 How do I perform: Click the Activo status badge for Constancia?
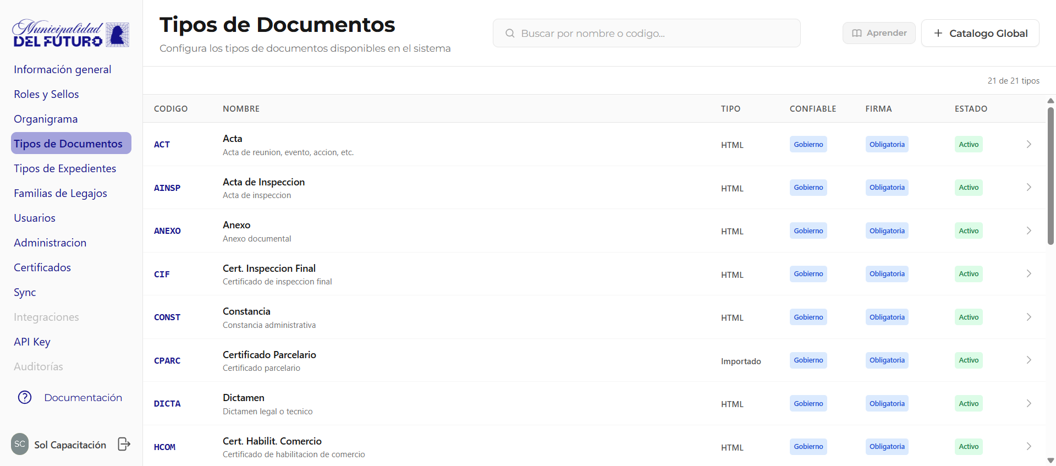point(968,317)
